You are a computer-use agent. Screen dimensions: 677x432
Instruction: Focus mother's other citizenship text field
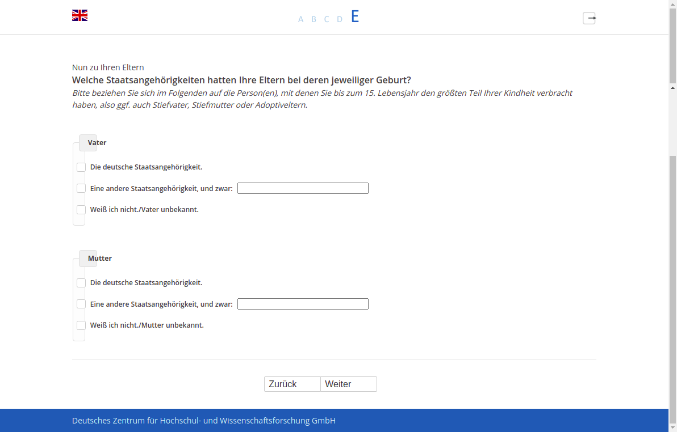[303, 304]
